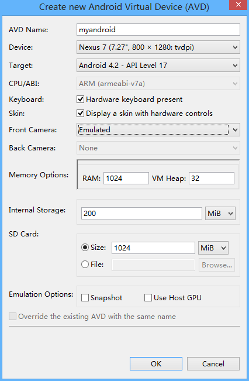Click the SD Card size field with 1024
This screenshot has height=381, width=249.
point(153,248)
